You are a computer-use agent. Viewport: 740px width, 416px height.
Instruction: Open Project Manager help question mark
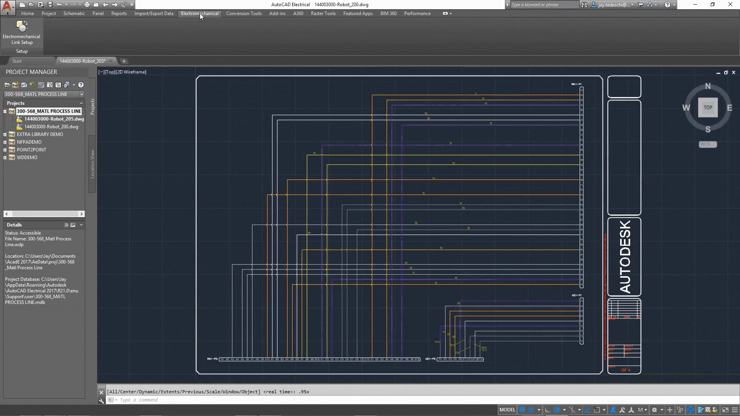[81, 85]
